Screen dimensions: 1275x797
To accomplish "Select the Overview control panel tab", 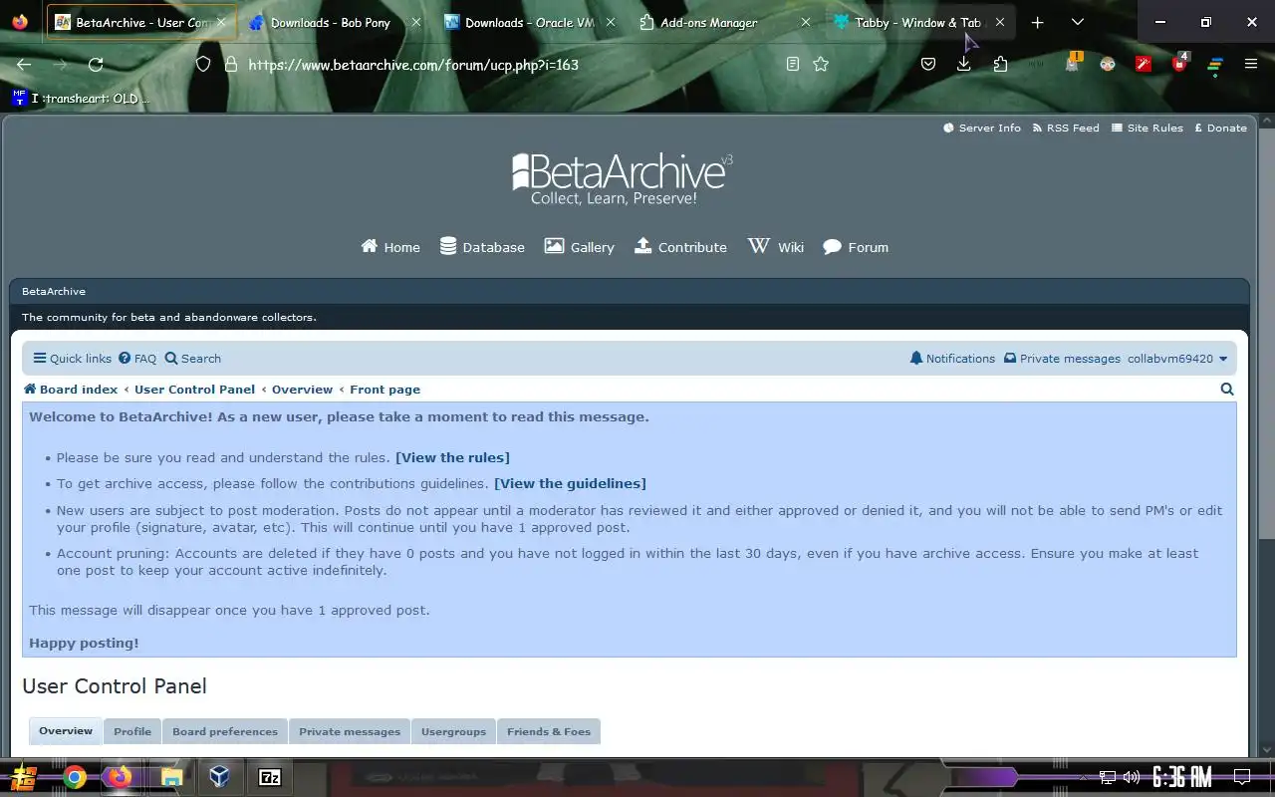I will point(66,731).
